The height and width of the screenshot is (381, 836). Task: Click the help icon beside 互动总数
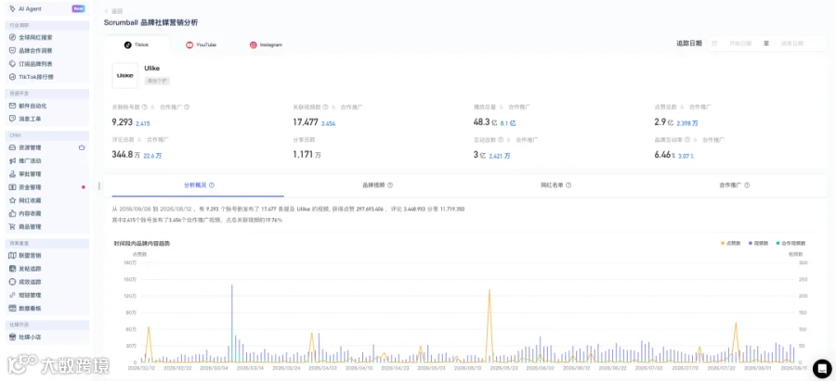pos(502,140)
